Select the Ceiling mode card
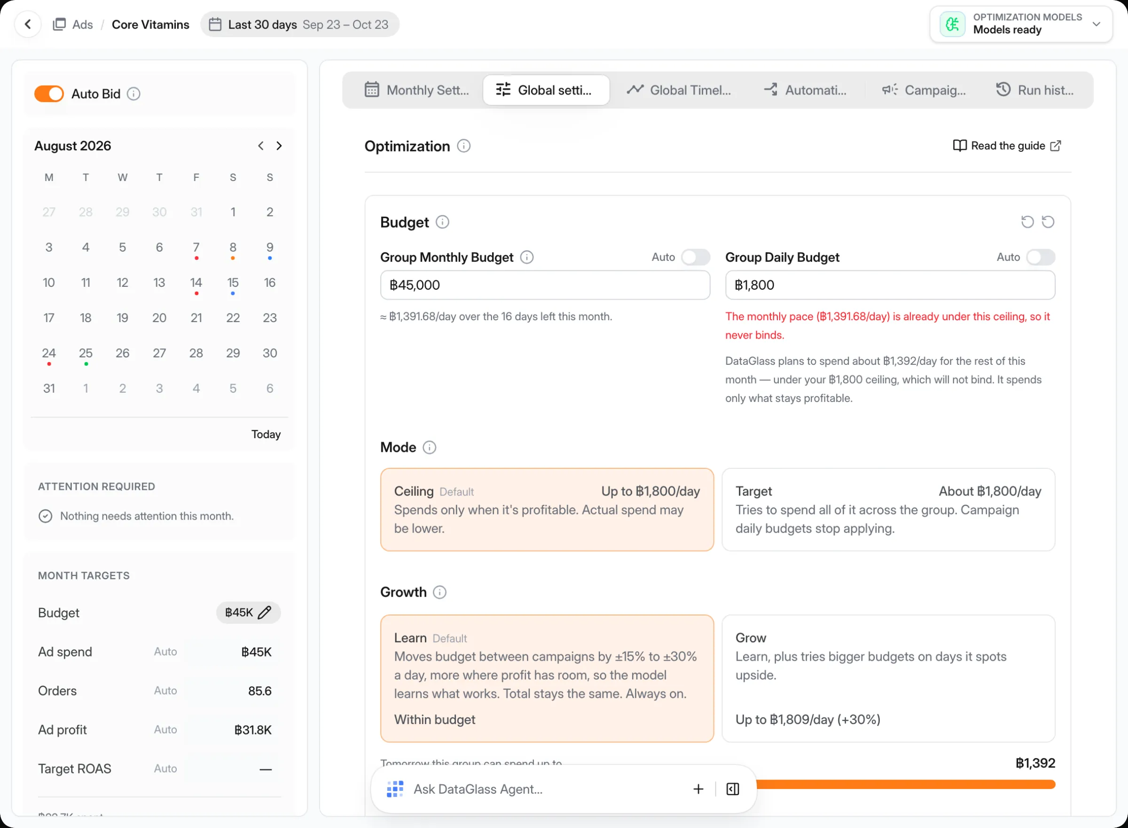Viewport: 1128px width, 828px height. click(x=547, y=509)
